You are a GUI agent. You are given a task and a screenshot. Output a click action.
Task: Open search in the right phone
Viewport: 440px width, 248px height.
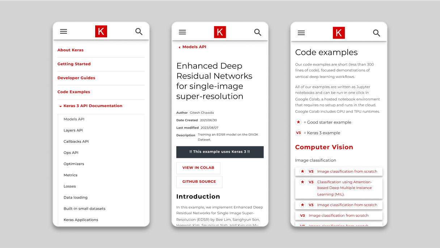click(376, 33)
